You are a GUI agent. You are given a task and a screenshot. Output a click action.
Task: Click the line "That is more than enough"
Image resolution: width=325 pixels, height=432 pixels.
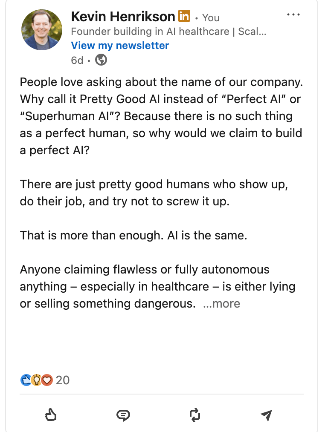click(x=133, y=235)
